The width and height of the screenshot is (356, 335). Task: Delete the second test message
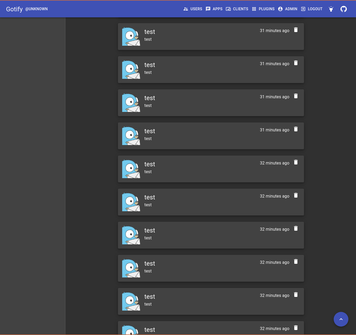click(296, 63)
